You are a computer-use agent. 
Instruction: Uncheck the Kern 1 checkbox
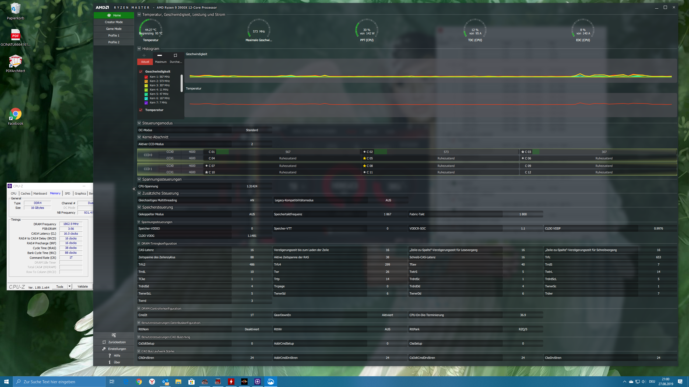coord(146,77)
